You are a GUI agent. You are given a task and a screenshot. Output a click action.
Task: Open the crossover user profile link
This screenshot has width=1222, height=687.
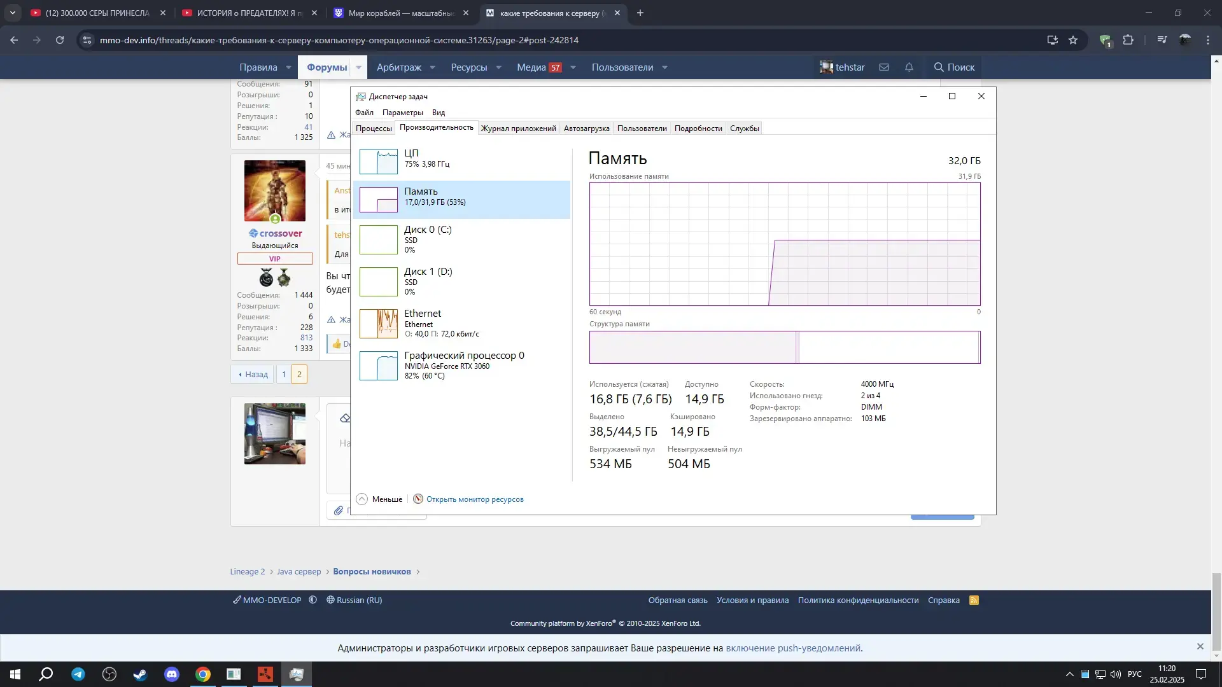pyautogui.click(x=281, y=233)
